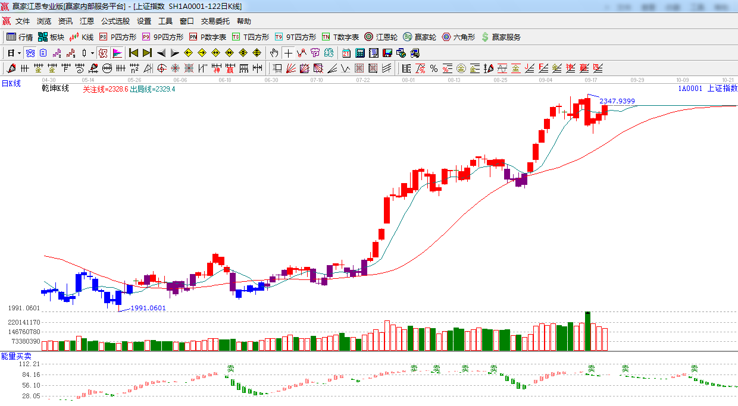Open the 公式选股 menu
This screenshot has width=738, height=406.
coord(115,21)
